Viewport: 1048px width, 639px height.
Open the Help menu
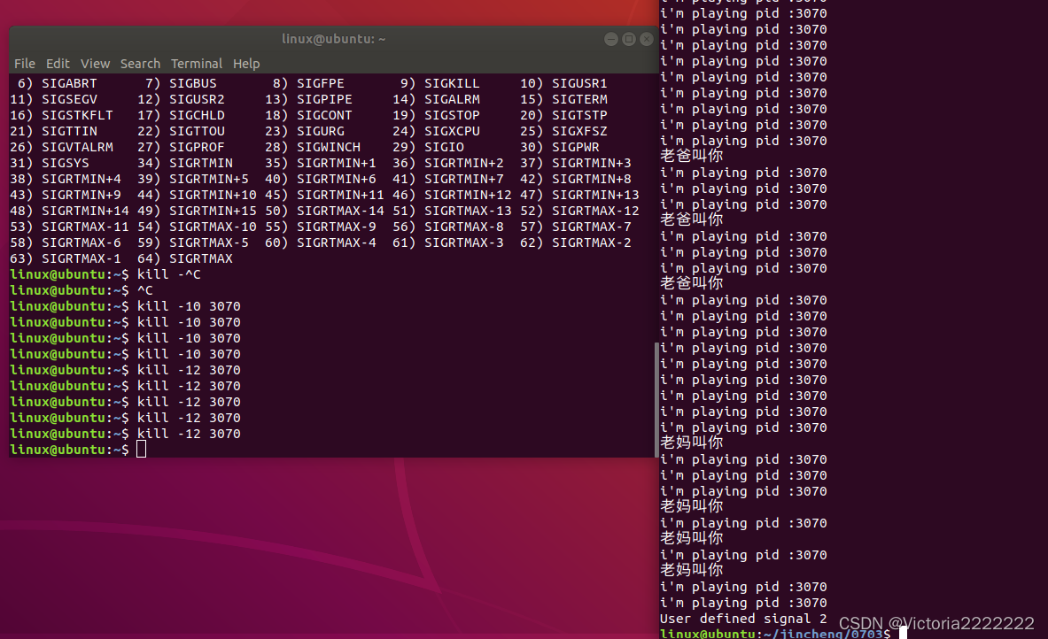[245, 63]
